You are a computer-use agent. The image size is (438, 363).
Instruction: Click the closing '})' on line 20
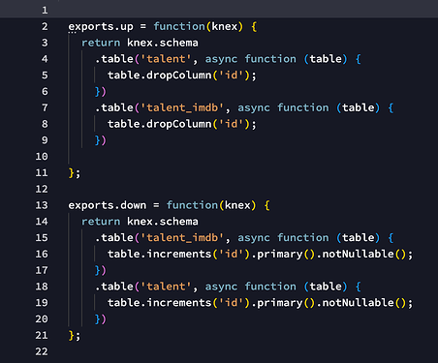click(101, 319)
